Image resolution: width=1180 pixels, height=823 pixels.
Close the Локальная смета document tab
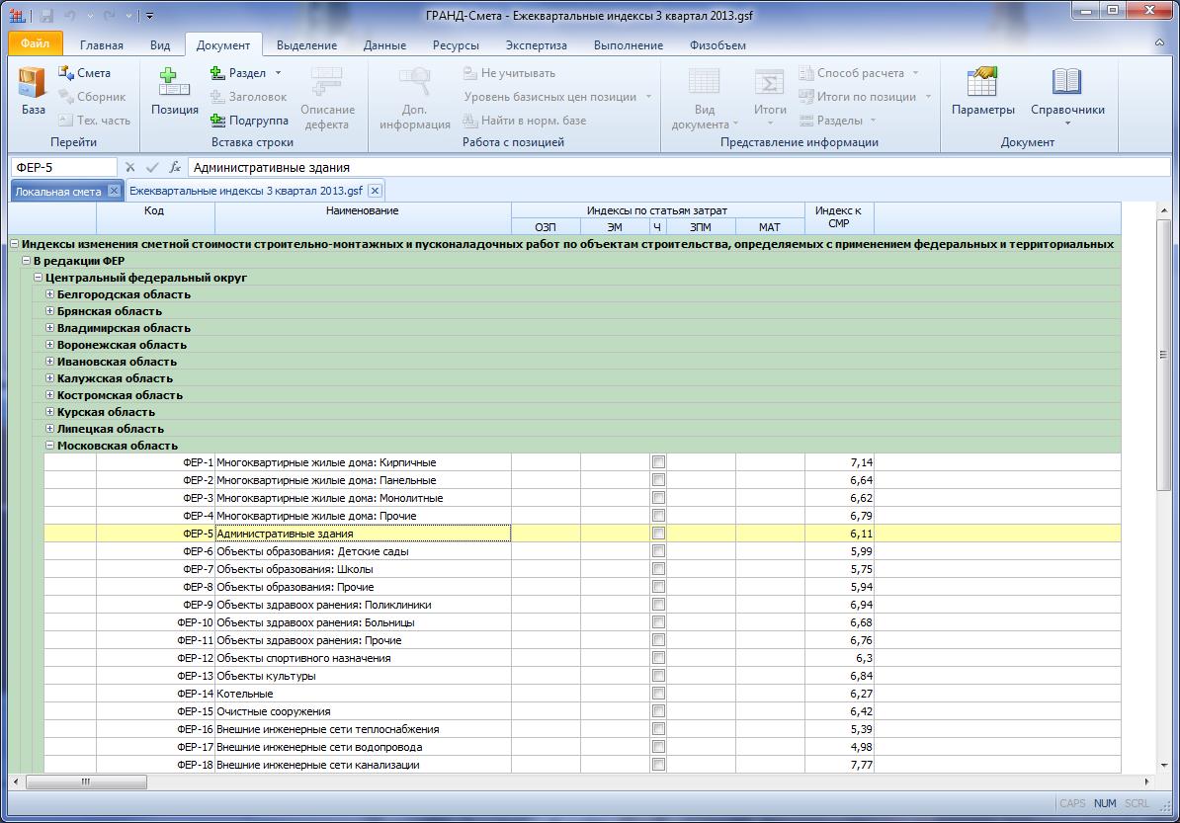(114, 191)
